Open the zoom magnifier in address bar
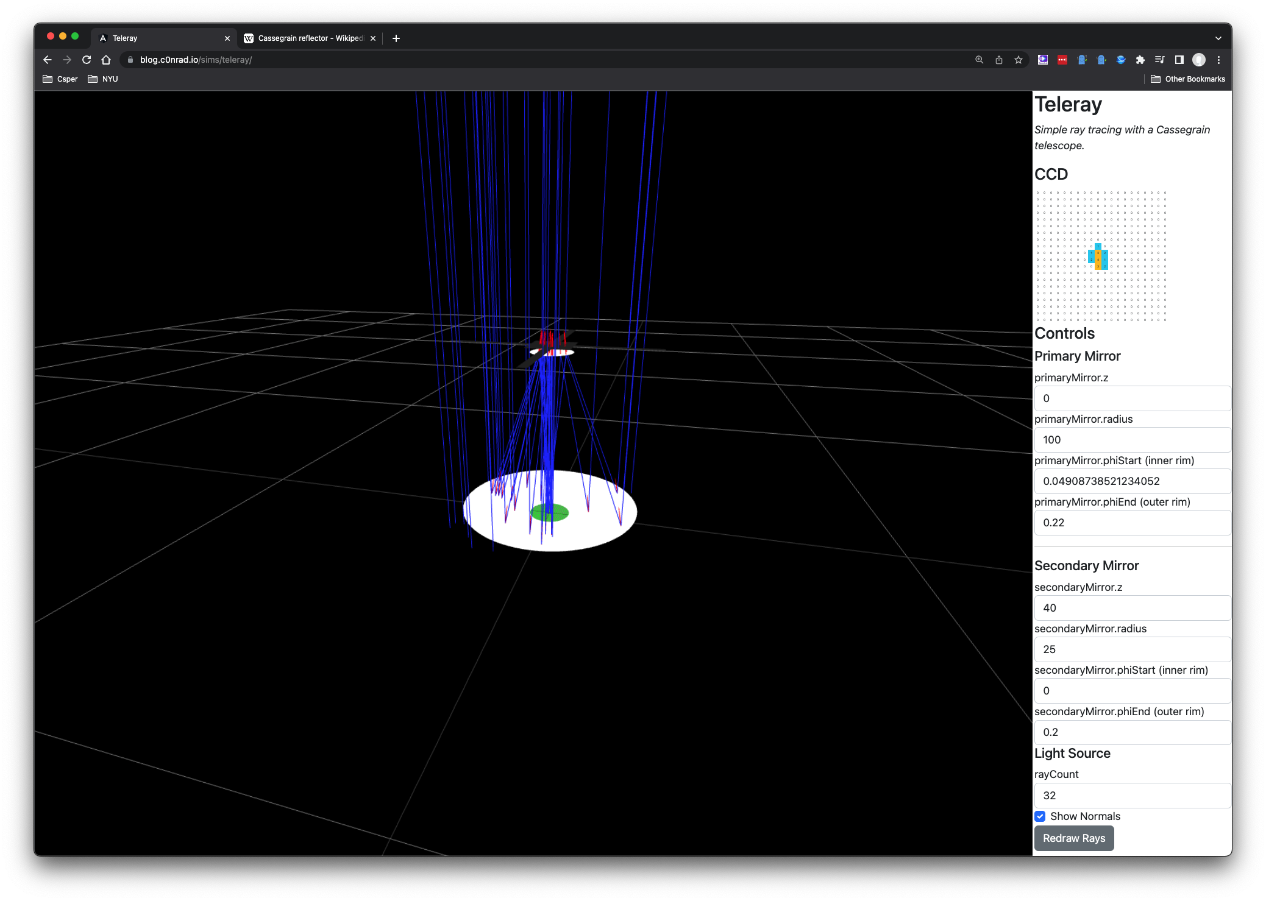 [979, 60]
